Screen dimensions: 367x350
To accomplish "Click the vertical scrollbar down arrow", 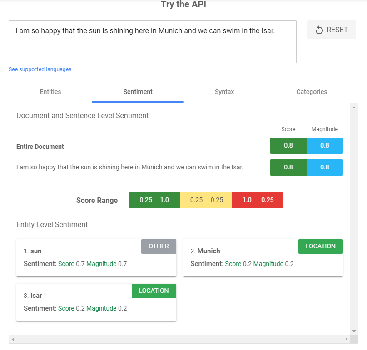I will tap(354, 331).
